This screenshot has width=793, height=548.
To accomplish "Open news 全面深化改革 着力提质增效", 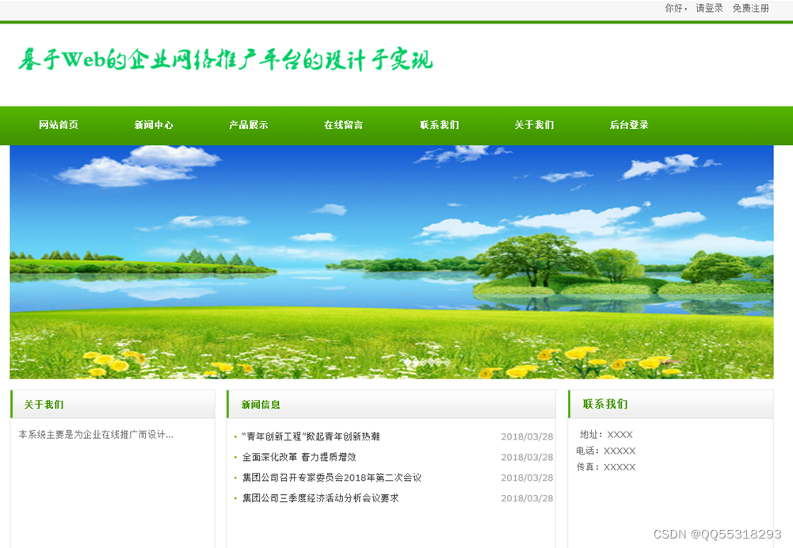I will click(299, 457).
